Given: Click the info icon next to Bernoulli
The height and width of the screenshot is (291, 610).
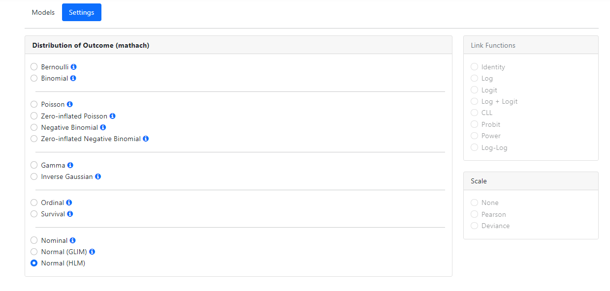Looking at the screenshot, I should (73, 67).
